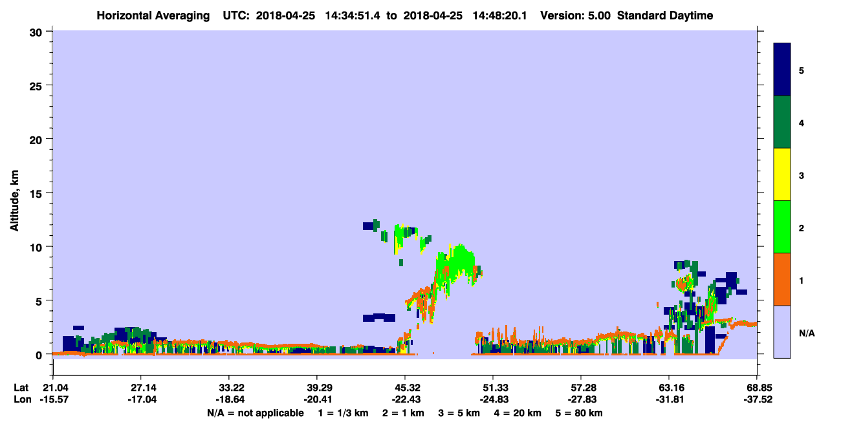Click longitude value -18.64
Screen dimensions: 841x431
228,399
